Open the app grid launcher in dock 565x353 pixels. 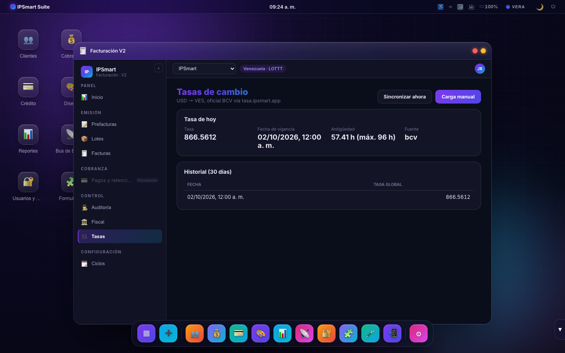tap(146, 333)
